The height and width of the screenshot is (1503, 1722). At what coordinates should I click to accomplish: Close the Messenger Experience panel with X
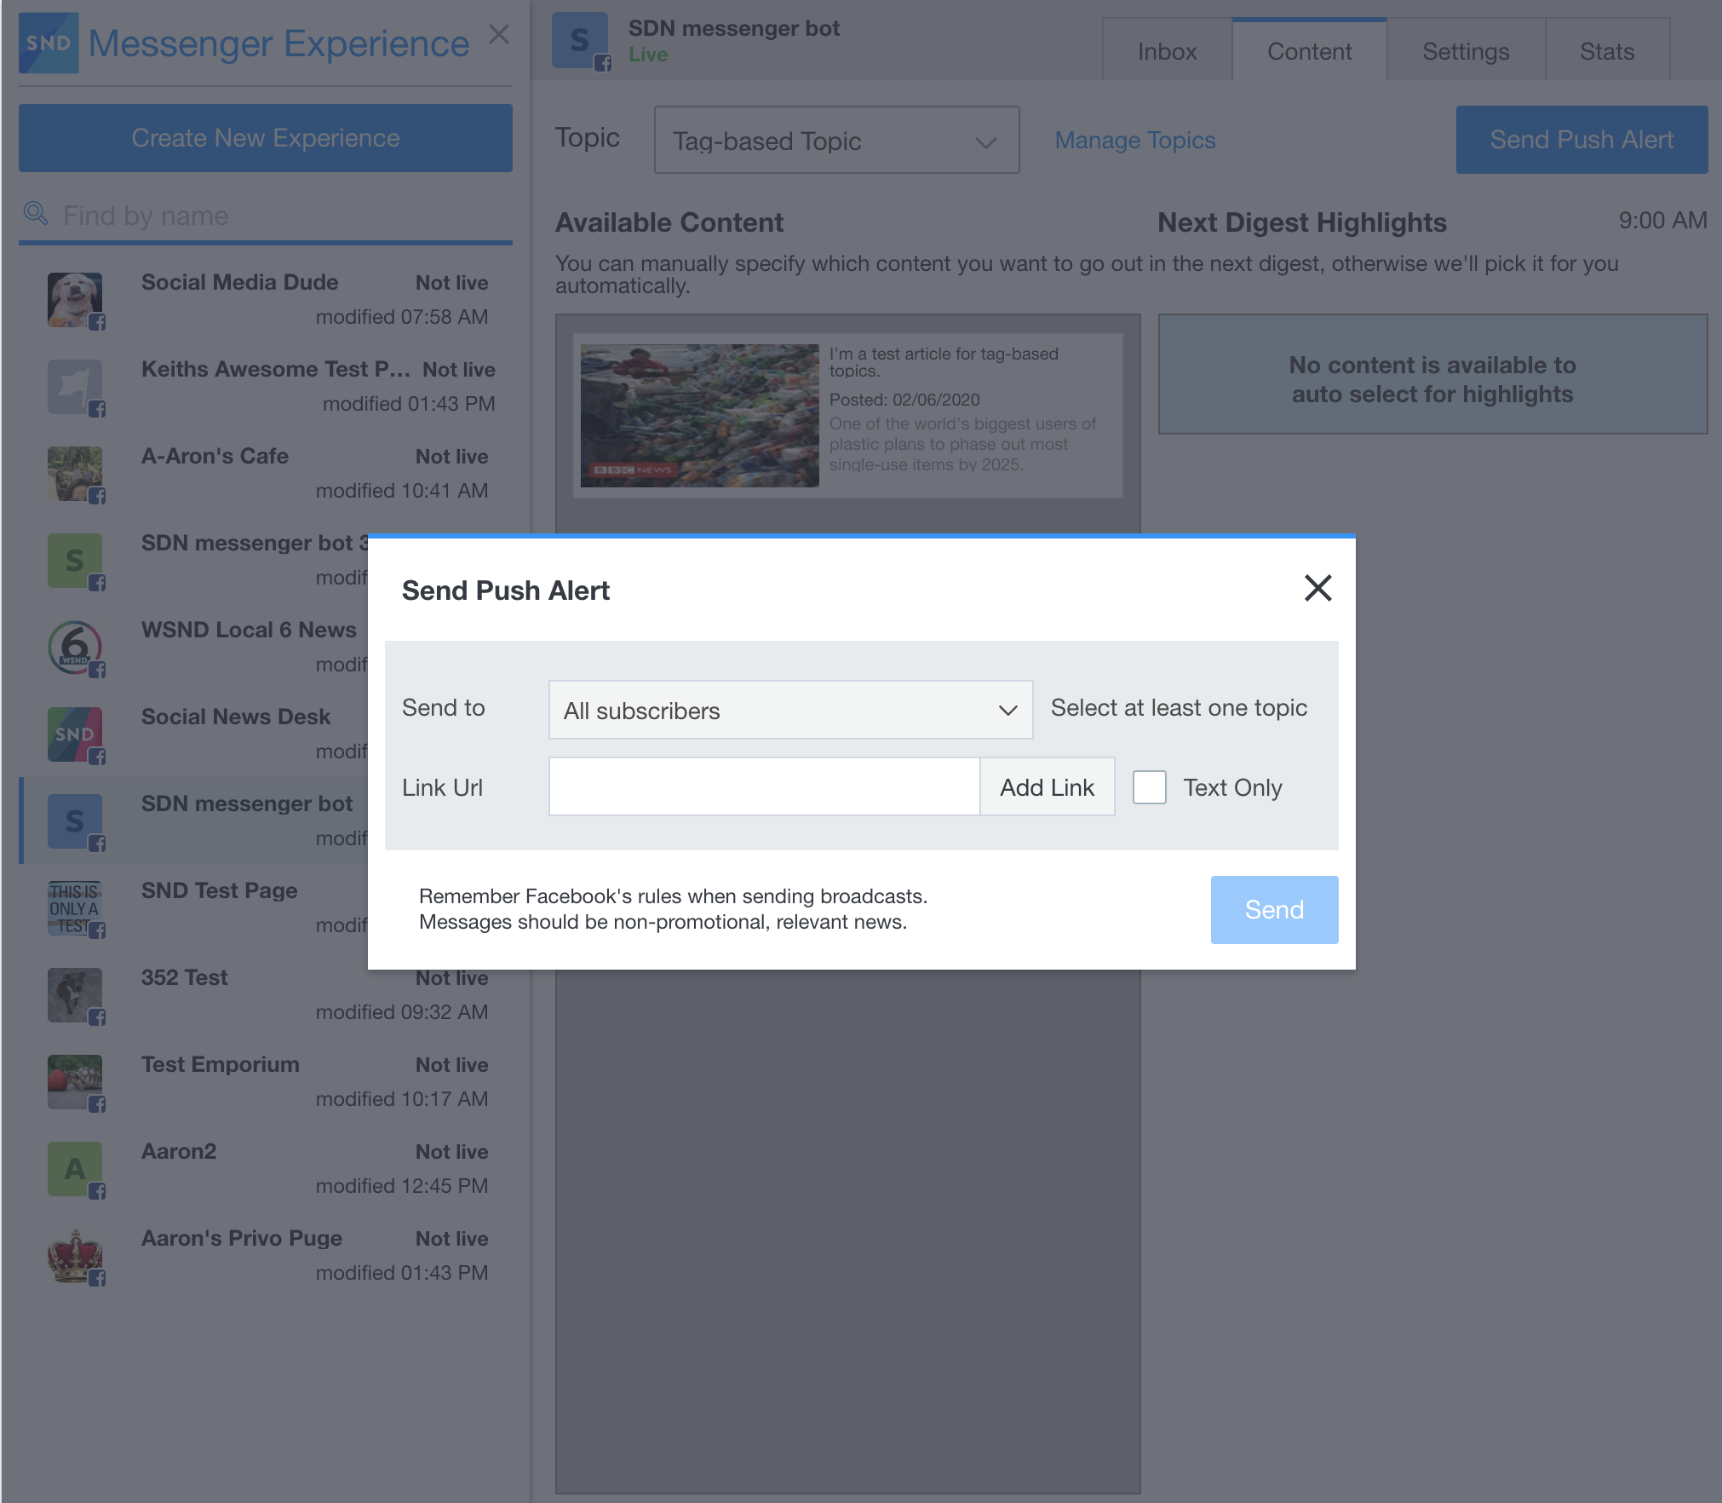(499, 35)
